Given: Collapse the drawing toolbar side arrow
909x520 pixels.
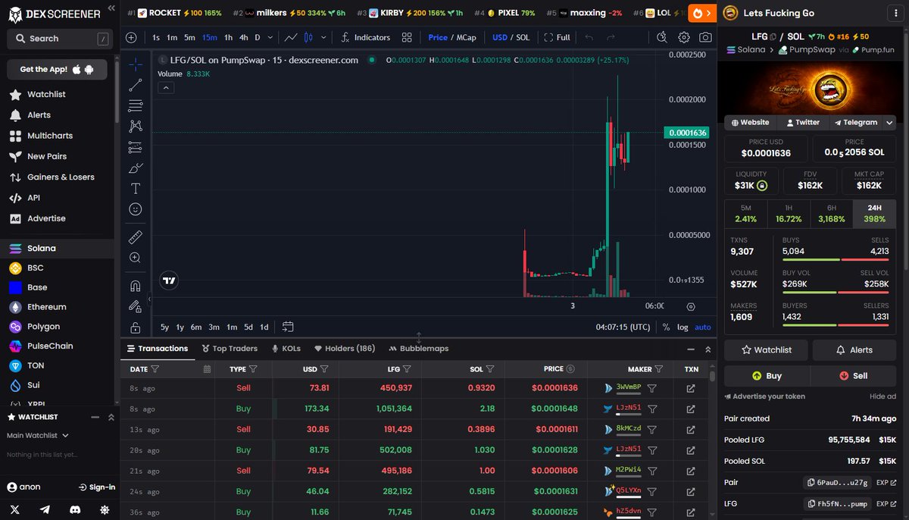Looking at the screenshot, I should click(x=149, y=299).
